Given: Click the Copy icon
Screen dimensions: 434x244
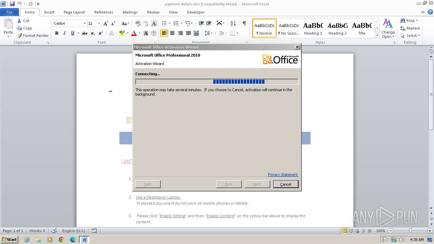Looking at the screenshot, I should click(x=19, y=28).
